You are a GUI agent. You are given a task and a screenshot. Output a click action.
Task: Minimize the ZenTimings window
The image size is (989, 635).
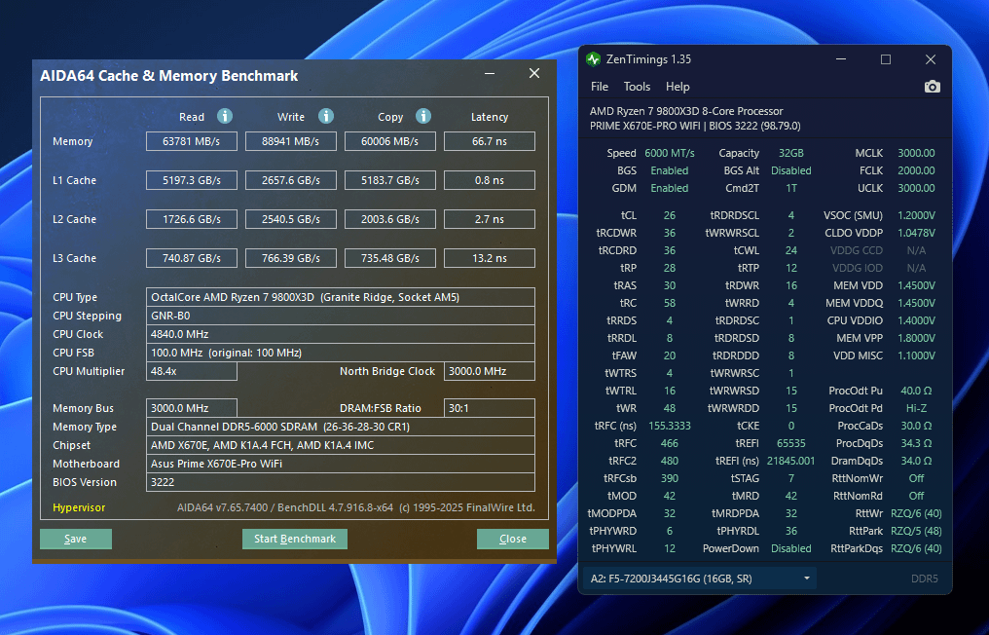coord(841,59)
